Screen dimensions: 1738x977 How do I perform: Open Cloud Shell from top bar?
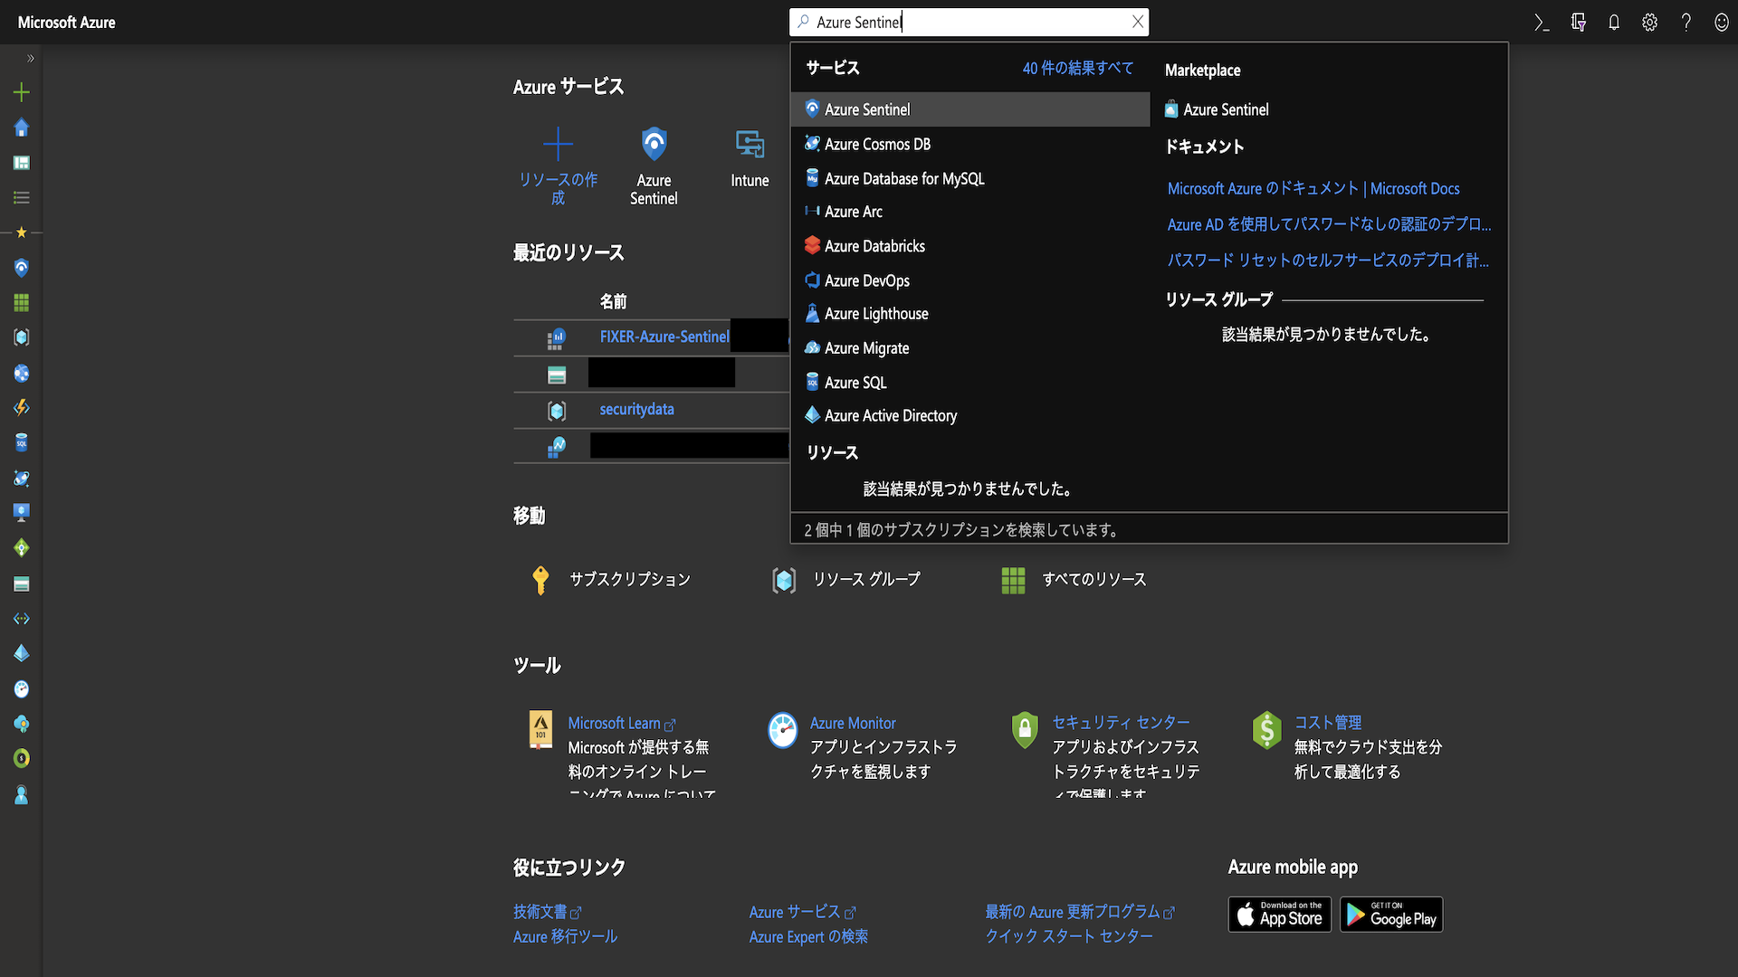(1542, 23)
